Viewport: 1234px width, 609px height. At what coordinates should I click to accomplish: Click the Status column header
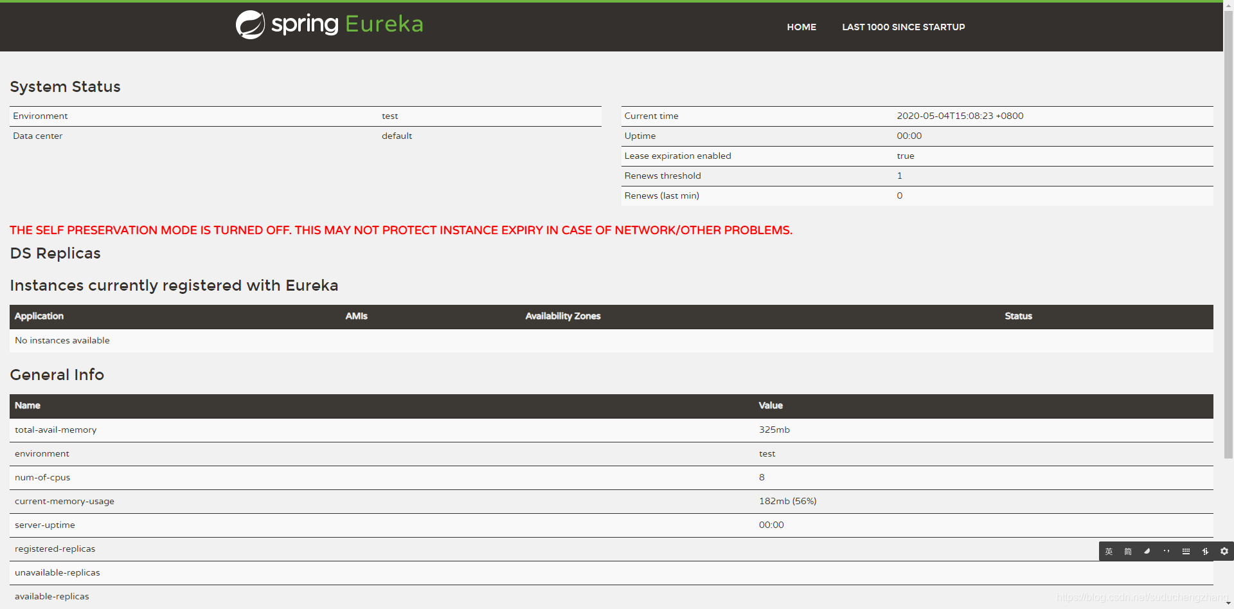(x=1018, y=316)
